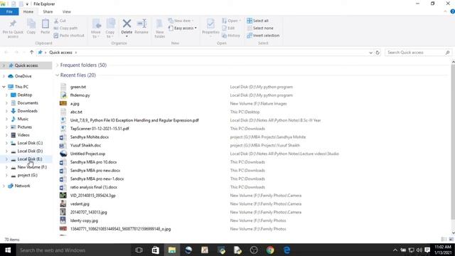Select the Sandhya Mohite.docx file
The image size is (455, 256).
pyautogui.click(x=90, y=137)
